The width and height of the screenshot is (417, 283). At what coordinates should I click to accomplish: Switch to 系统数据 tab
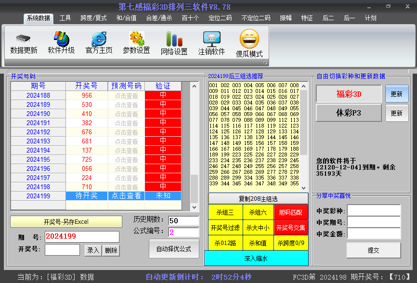39,18
